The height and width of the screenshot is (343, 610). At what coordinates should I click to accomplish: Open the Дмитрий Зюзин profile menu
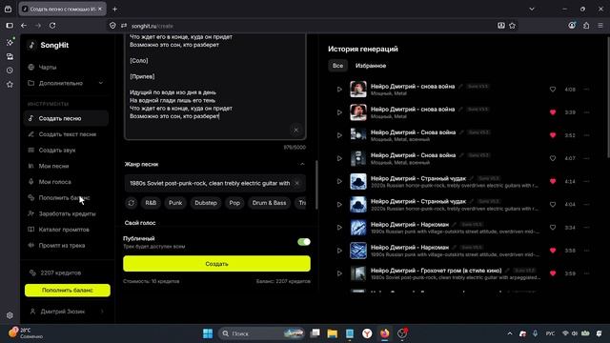(x=67, y=312)
